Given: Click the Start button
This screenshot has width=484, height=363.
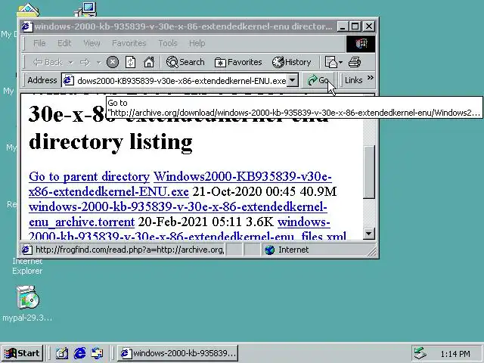Looking at the screenshot, I should (x=22, y=353).
